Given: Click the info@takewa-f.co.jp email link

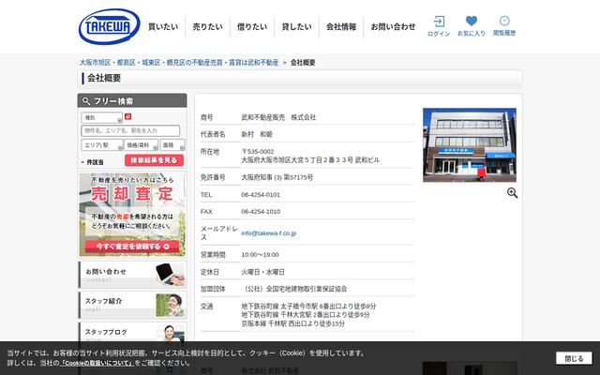Looking at the screenshot, I should [269, 233].
